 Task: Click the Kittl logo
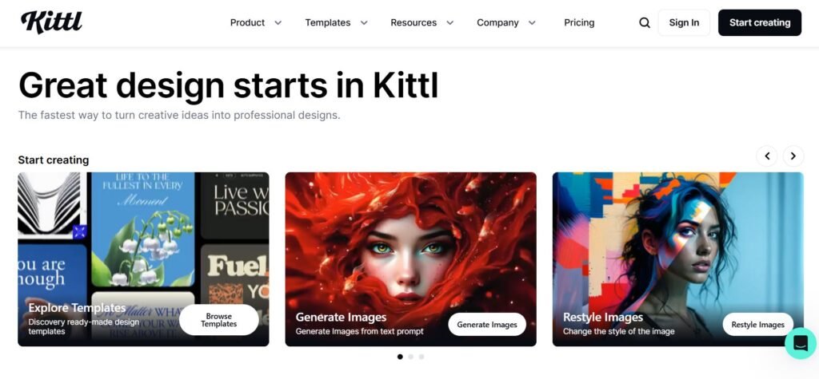click(52, 22)
